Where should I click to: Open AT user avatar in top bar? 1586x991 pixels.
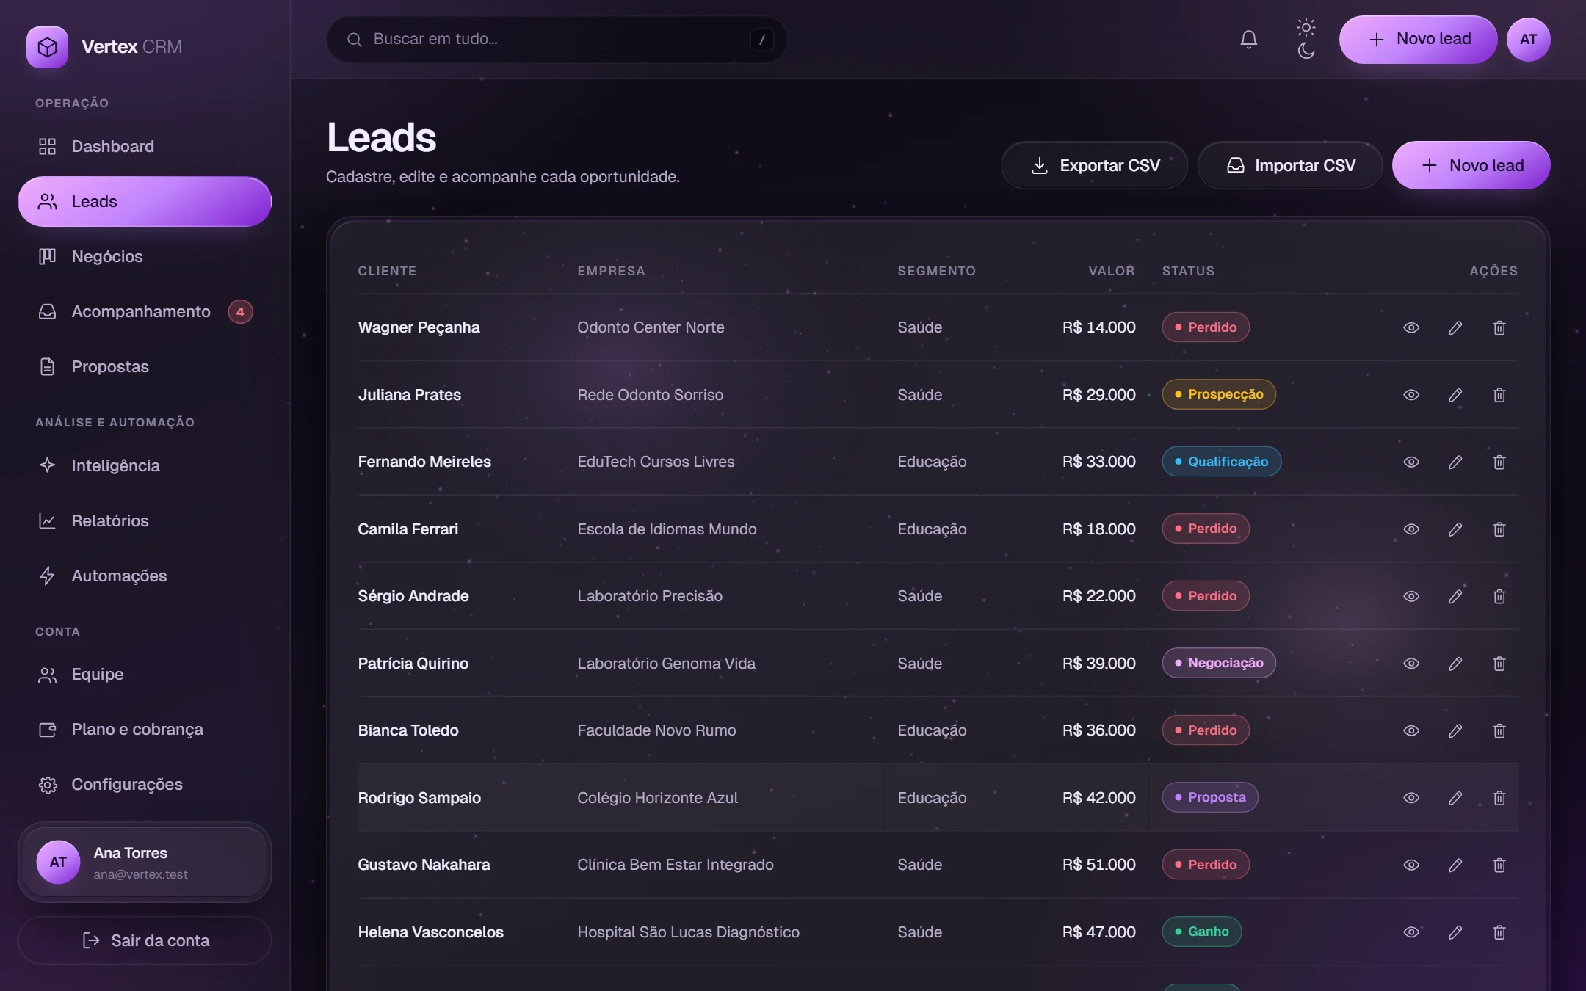coord(1528,40)
